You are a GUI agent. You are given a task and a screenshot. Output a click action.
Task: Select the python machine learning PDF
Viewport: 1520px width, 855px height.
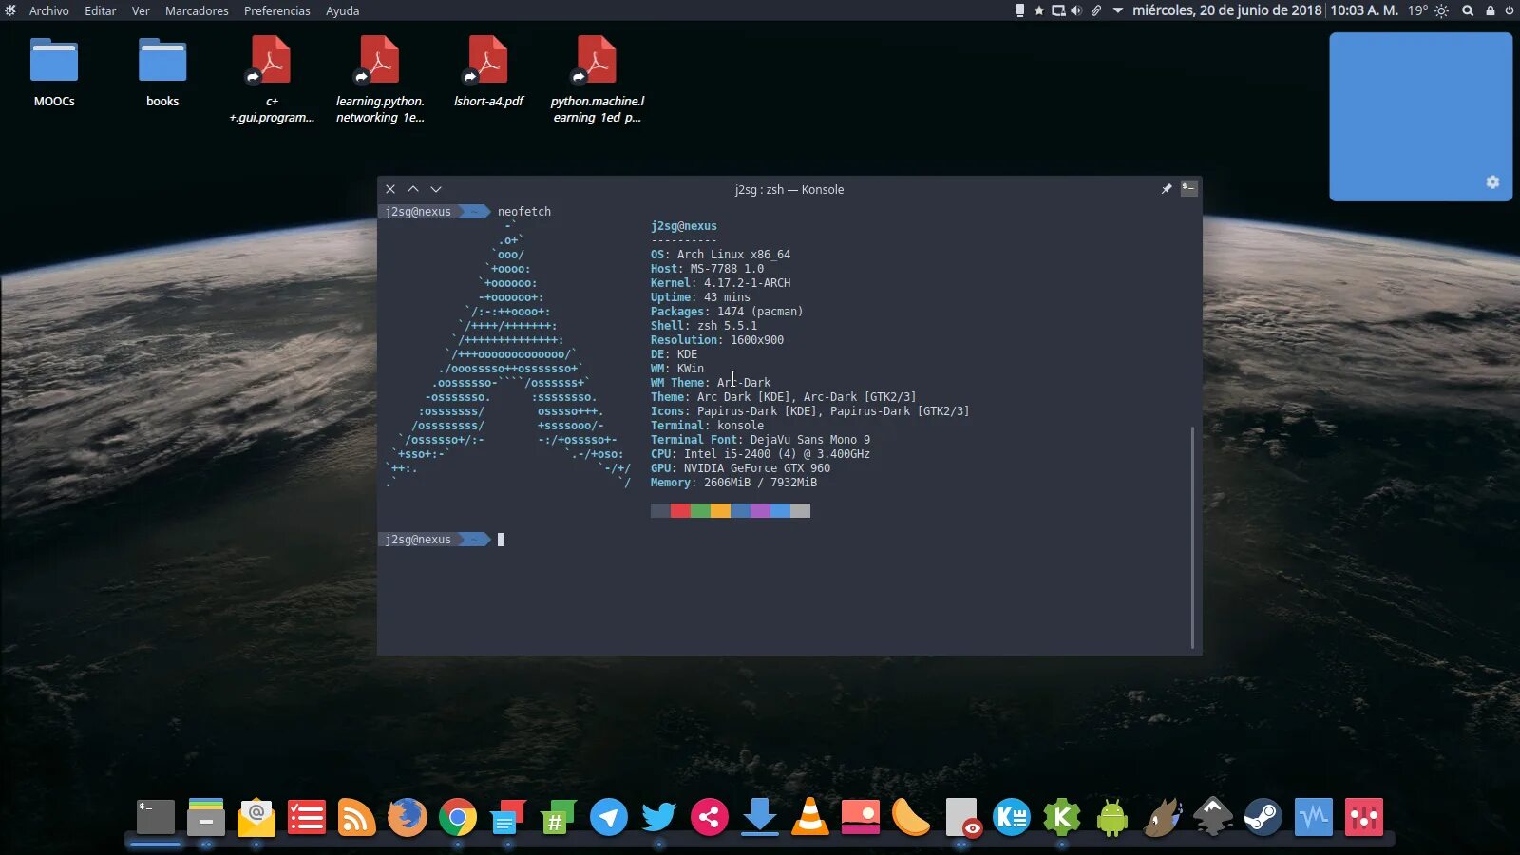click(597, 80)
